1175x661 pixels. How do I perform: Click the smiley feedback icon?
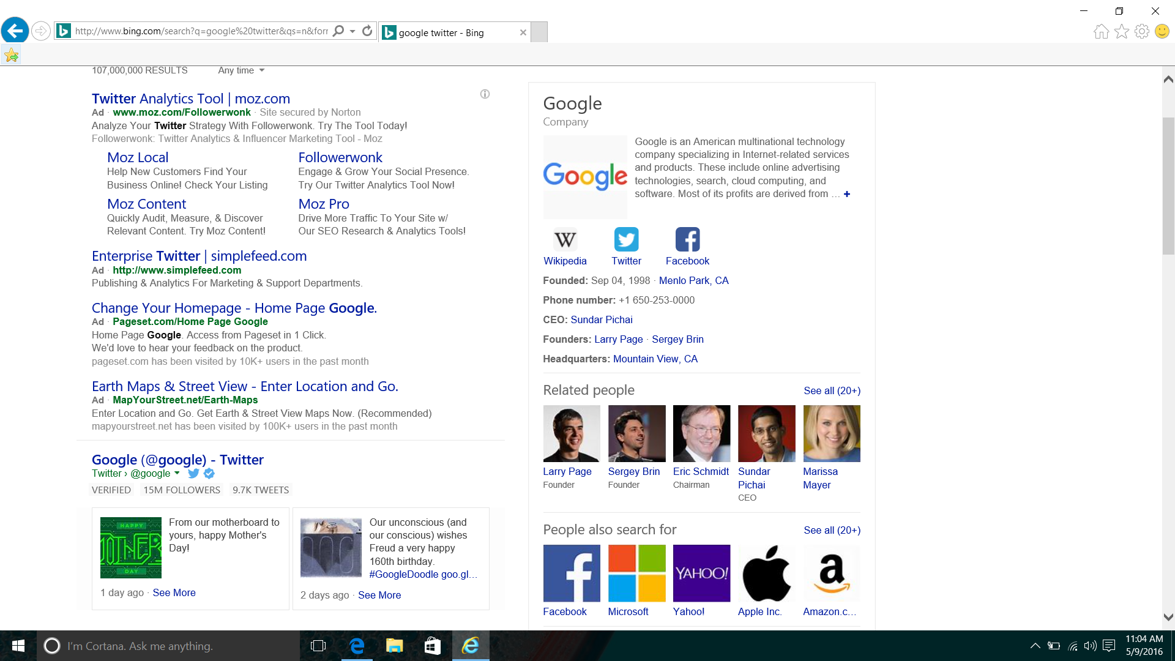point(1162,31)
